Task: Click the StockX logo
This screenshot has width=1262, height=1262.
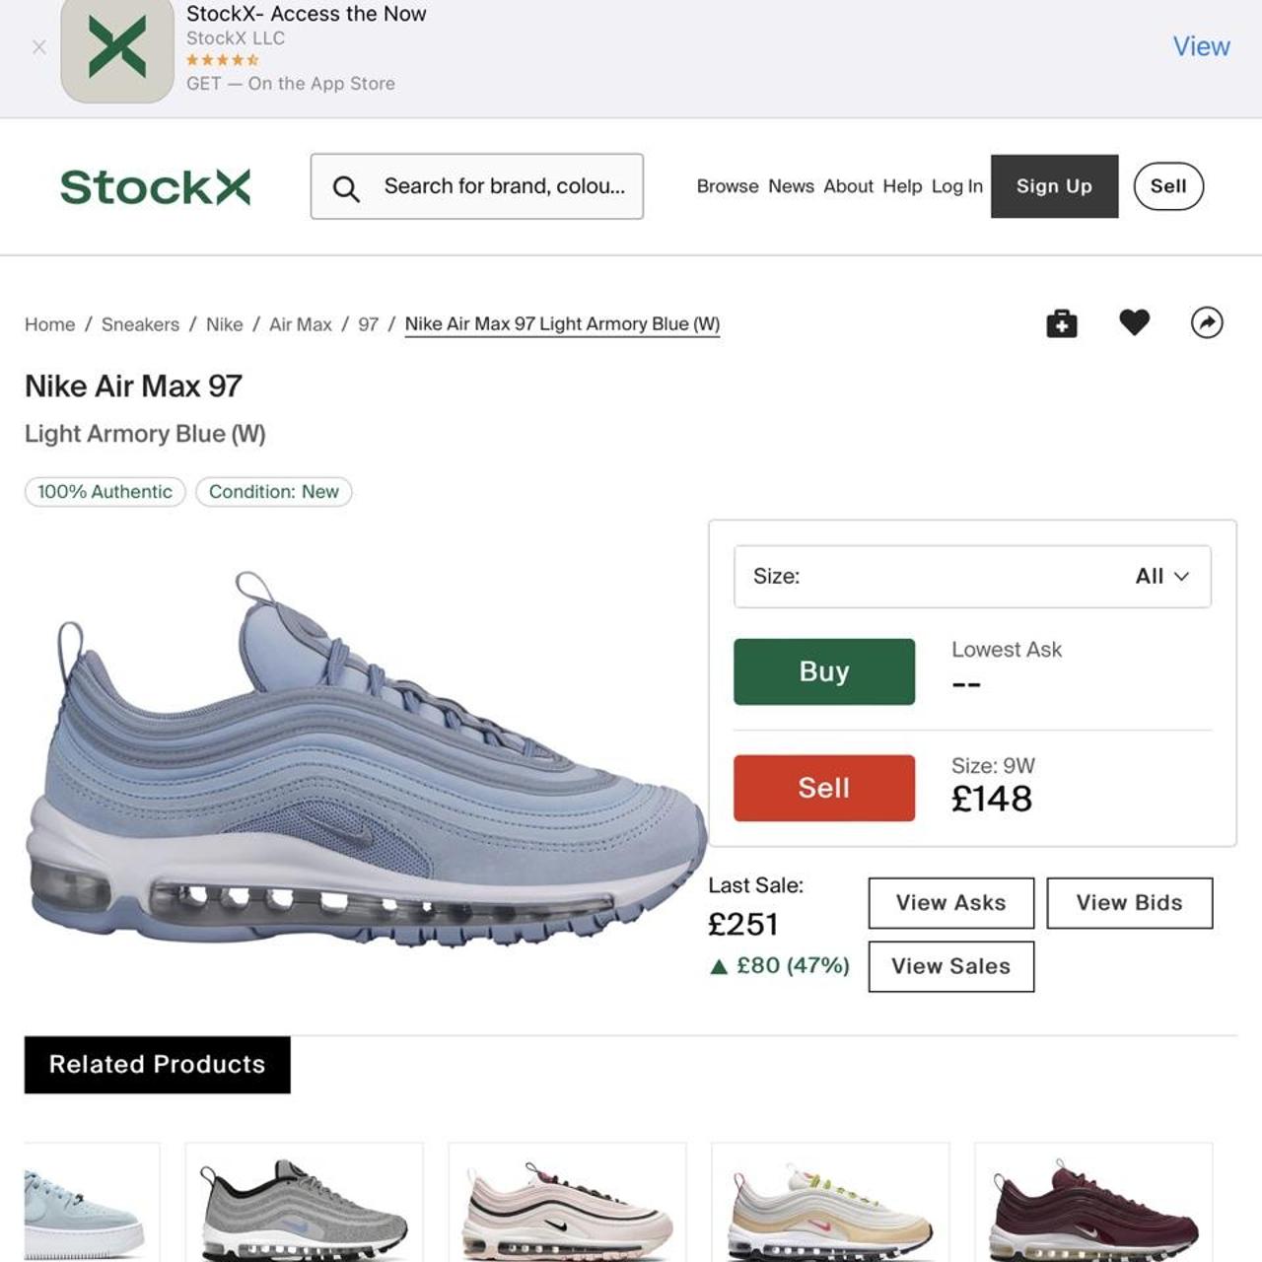Action: click(156, 186)
